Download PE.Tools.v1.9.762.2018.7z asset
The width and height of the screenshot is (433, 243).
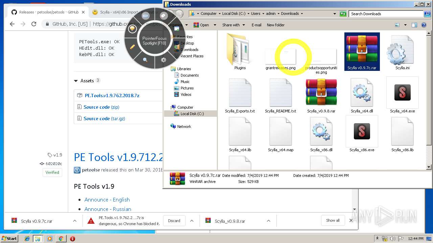tap(112, 96)
